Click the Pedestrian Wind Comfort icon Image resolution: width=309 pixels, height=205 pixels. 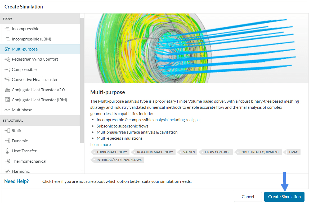click(x=7, y=59)
